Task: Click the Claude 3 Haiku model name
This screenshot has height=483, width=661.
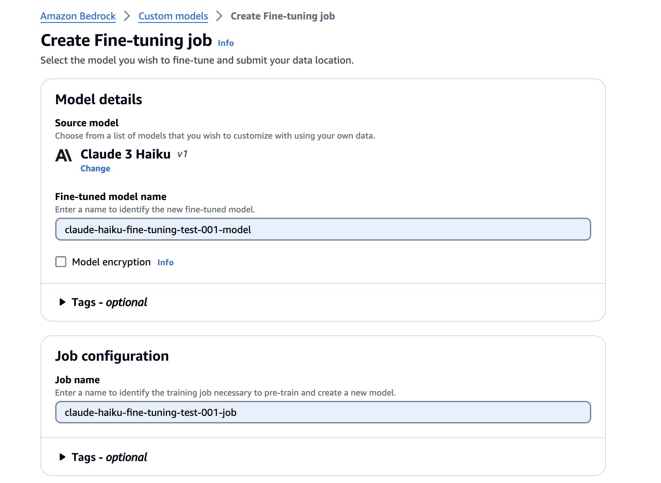Action: pyautogui.click(x=125, y=154)
